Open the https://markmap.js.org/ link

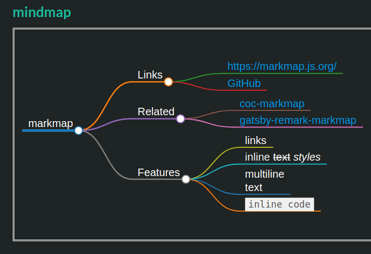point(282,66)
